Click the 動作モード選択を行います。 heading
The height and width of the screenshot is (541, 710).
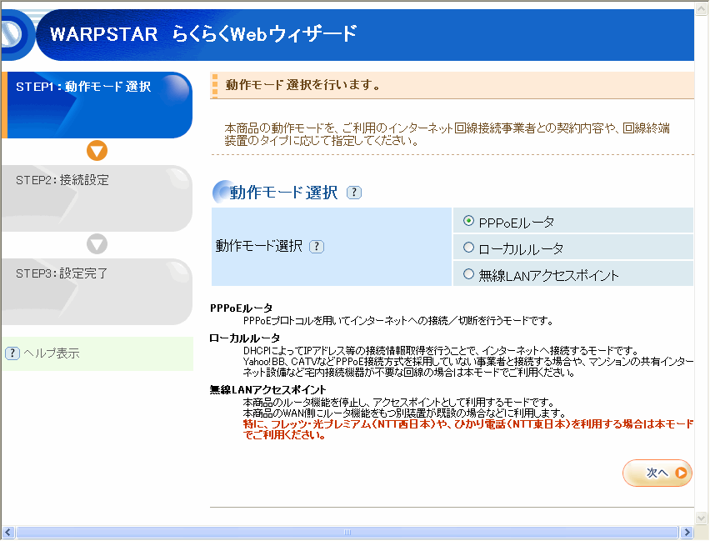coord(303,85)
